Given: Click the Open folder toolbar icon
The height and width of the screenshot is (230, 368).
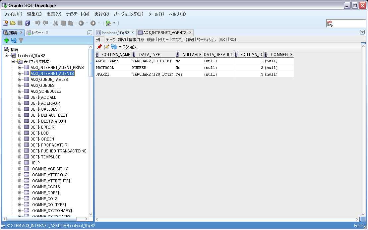Looking at the screenshot, I should 13,23.
